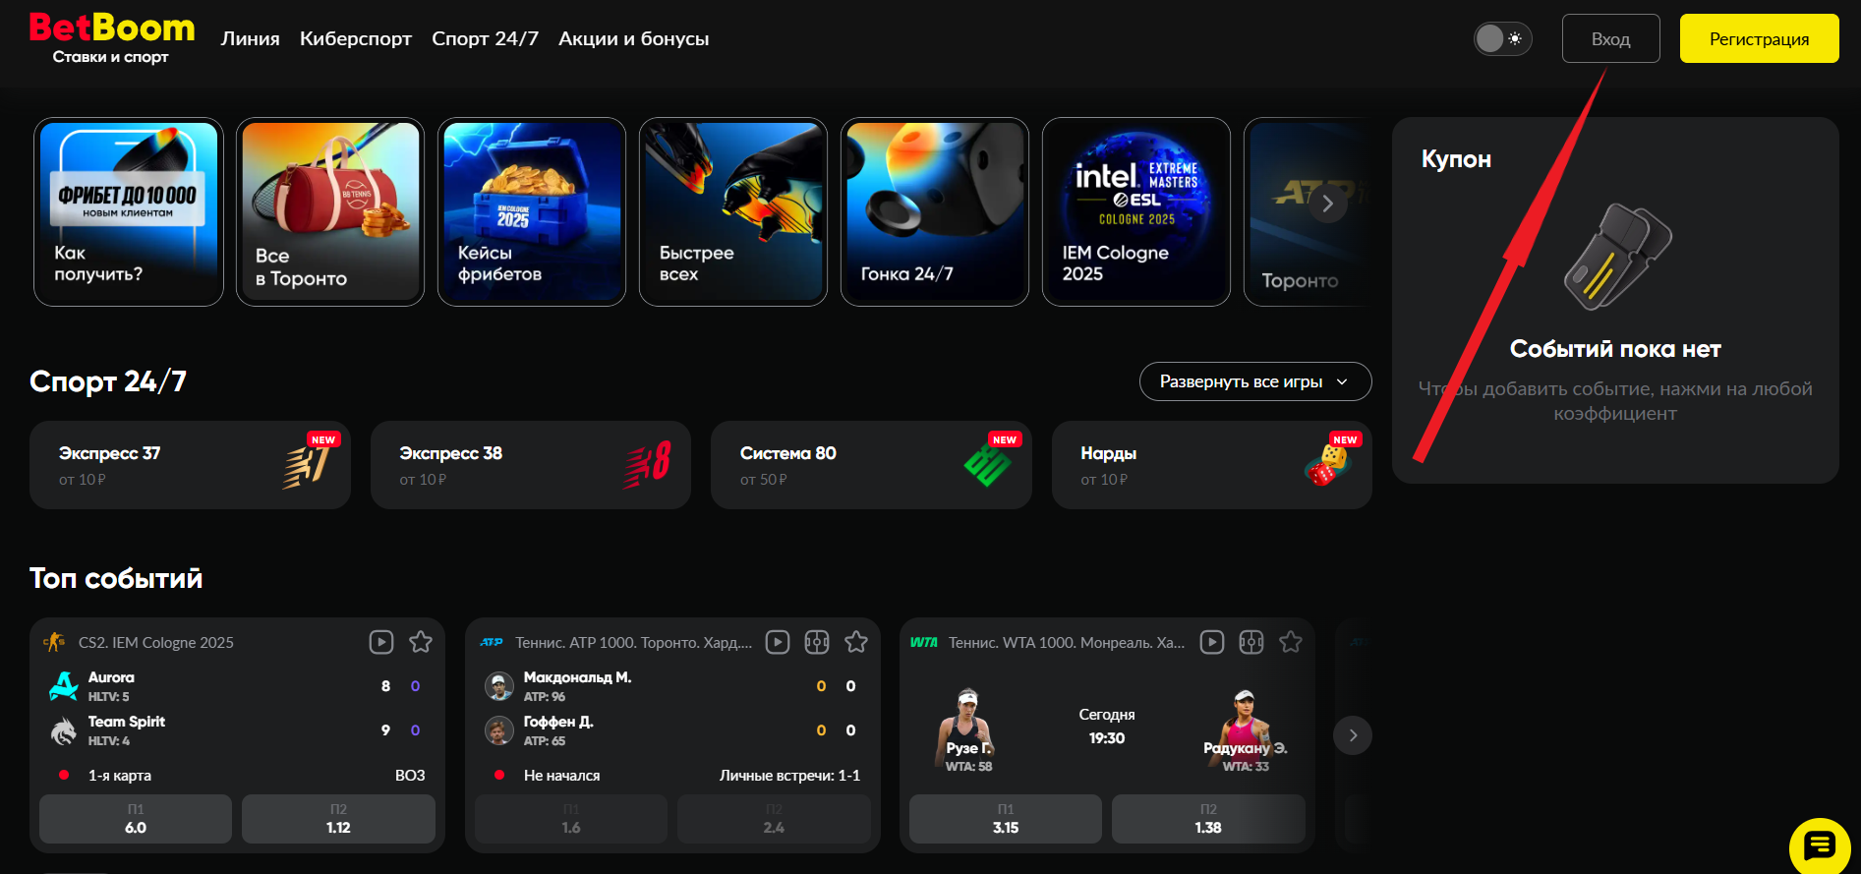1861x874 pixels.
Task: Click Теннис. ATP 1000. Торонто title
Action: click(x=634, y=642)
